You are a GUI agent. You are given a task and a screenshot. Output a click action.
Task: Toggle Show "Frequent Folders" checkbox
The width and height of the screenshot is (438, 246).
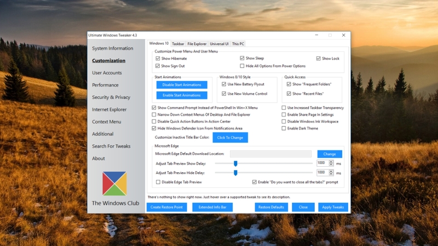click(289, 84)
